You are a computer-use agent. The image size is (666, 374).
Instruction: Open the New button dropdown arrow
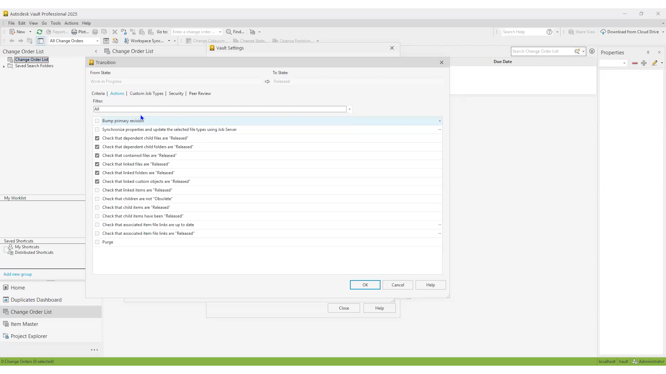(x=30, y=32)
